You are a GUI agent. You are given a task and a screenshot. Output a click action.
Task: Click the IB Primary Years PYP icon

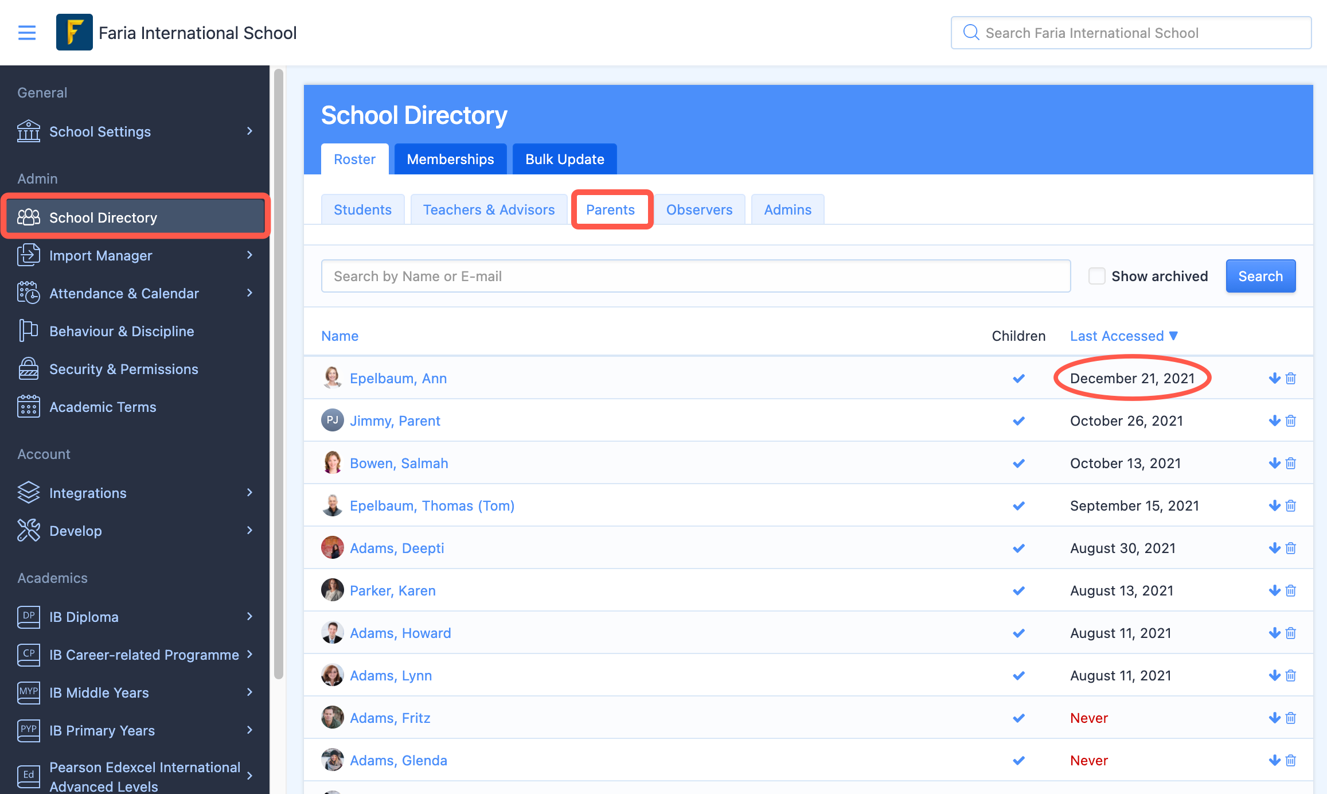(29, 730)
